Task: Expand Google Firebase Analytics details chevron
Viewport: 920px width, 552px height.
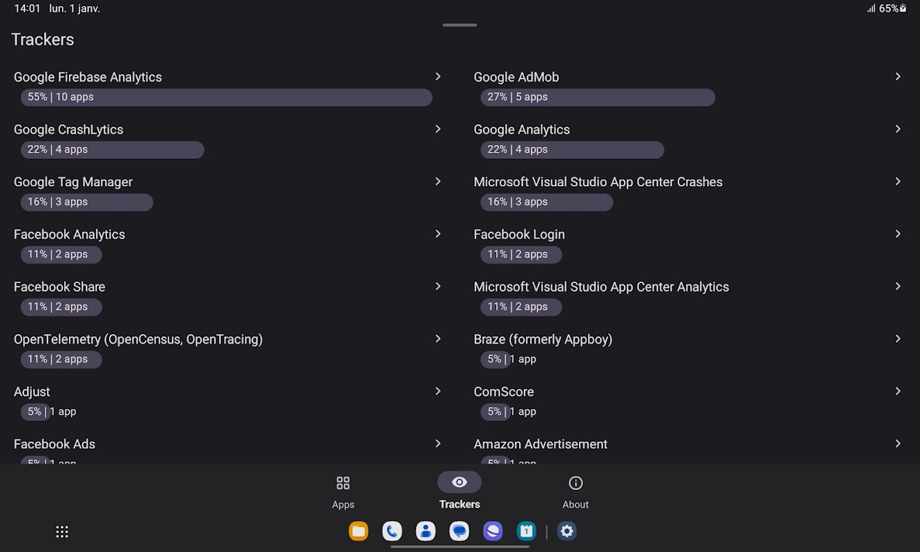Action: (x=438, y=77)
